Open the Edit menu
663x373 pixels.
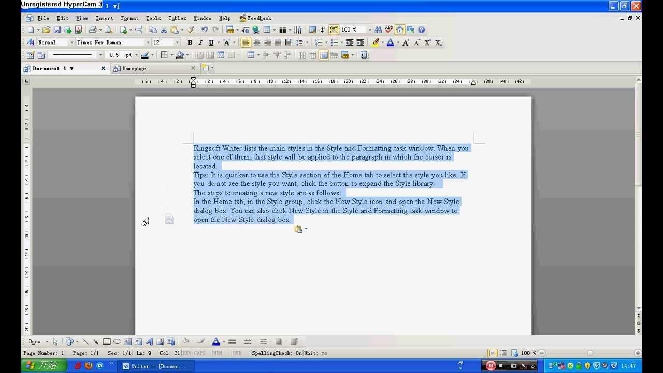point(63,18)
